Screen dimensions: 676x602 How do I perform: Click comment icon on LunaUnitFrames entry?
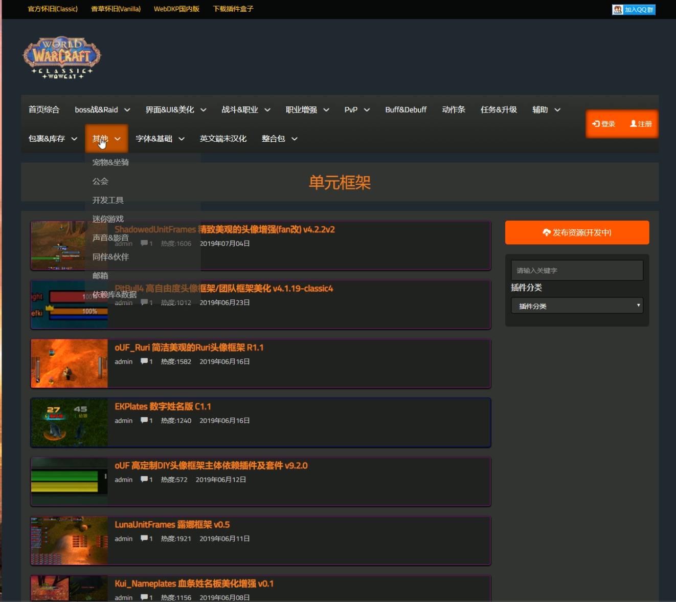[x=144, y=539]
